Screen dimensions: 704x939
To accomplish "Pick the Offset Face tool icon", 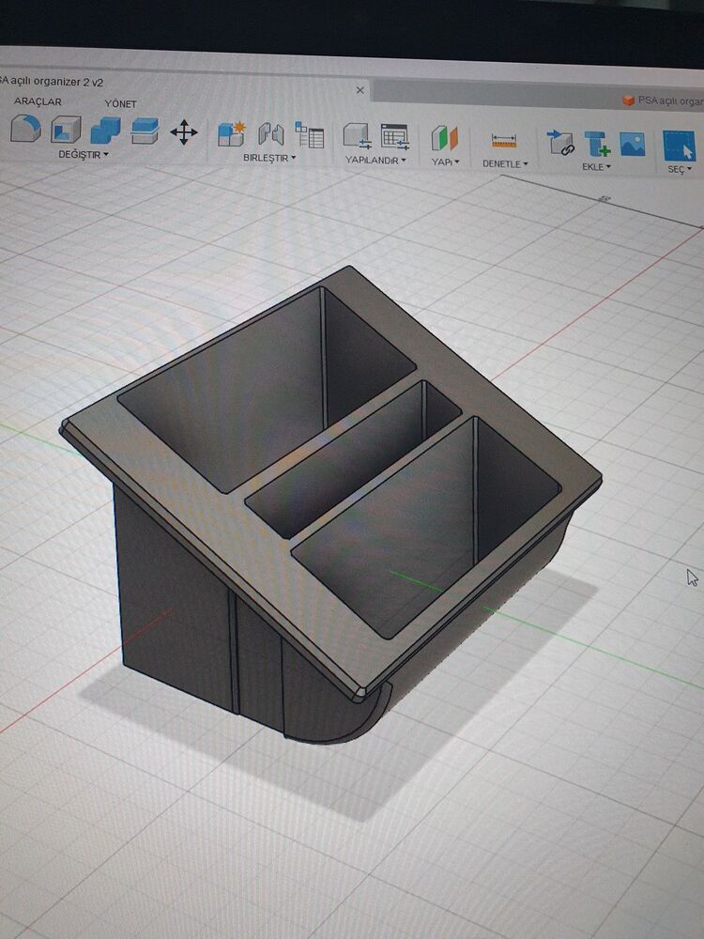I will (145, 131).
